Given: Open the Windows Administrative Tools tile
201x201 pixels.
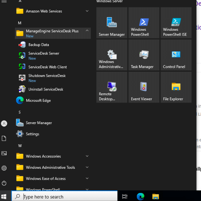Looking at the screenshot, I should 112,55.
